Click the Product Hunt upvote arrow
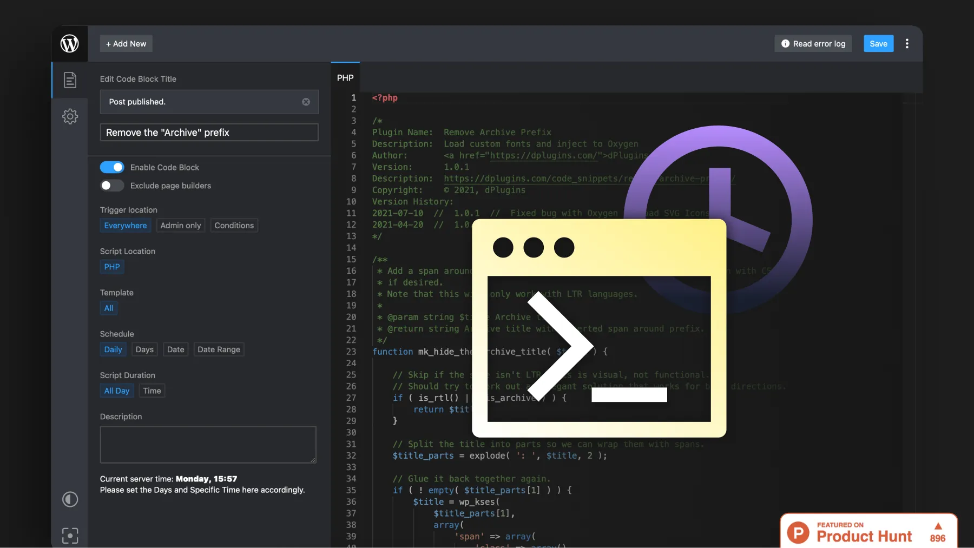 (938, 526)
